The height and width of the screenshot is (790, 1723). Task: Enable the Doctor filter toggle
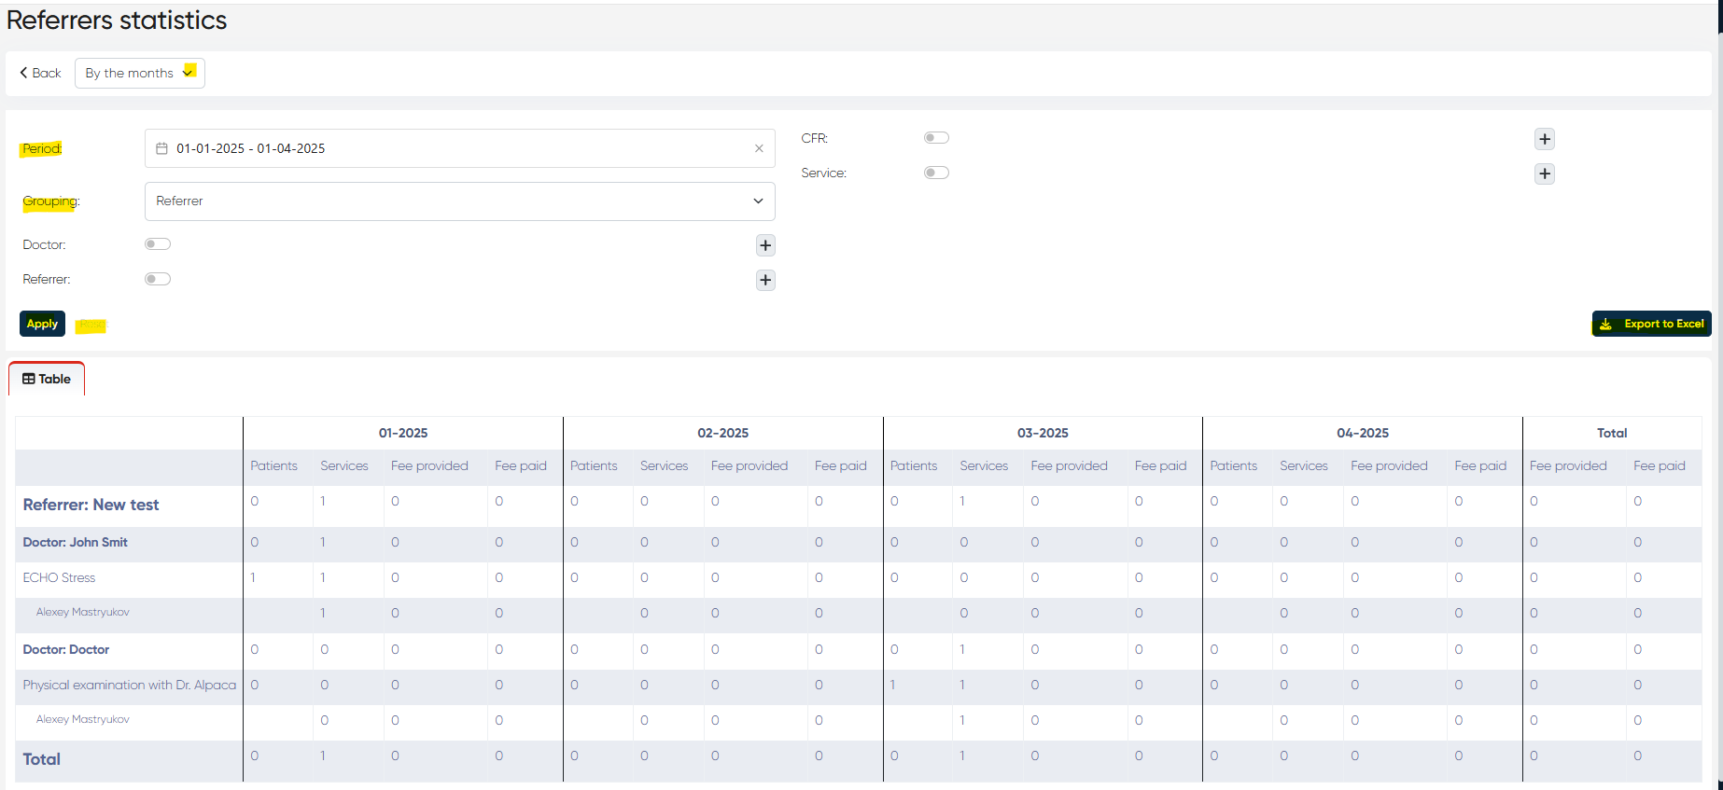(158, 244)
